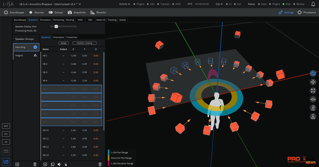
Task: Open Snapshots camera section
Action: tap(77, 12)
